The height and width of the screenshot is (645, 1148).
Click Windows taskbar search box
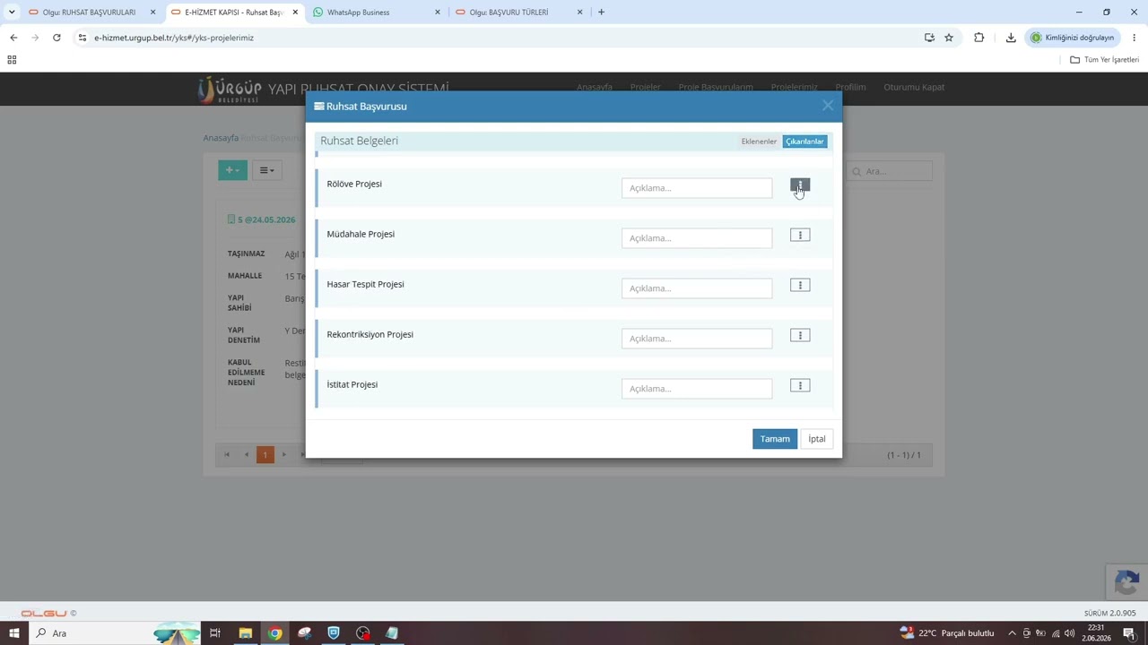[x=117, y=633]
